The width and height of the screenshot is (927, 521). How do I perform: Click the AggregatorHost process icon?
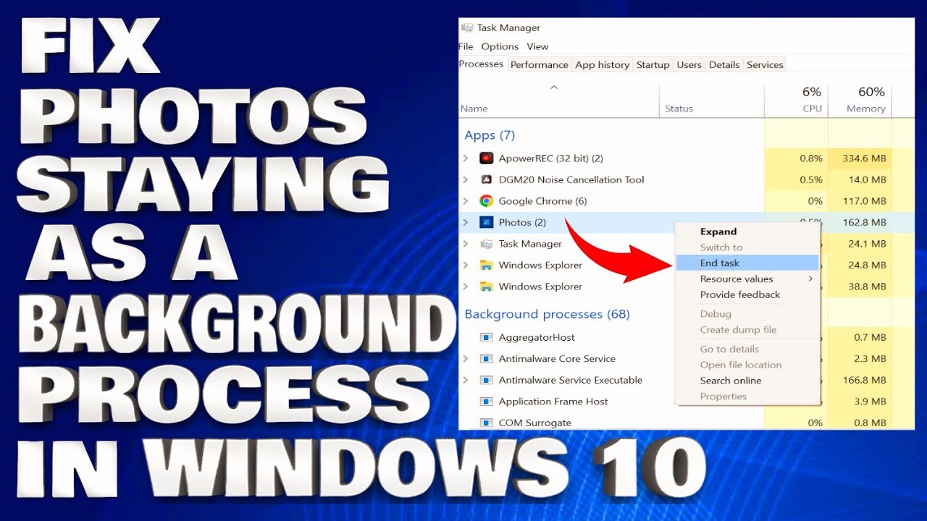(487, 337)
